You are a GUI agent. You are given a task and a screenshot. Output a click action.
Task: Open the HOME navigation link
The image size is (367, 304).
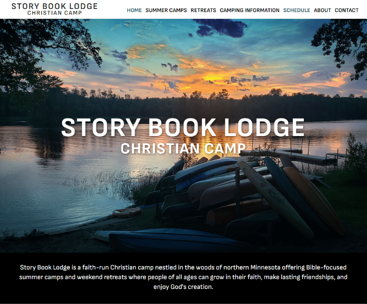click(134, 10)
